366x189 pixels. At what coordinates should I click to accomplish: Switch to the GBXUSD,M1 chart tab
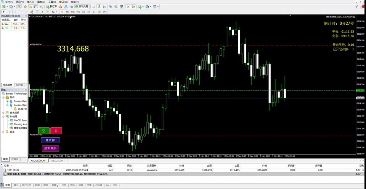(58, 161)
